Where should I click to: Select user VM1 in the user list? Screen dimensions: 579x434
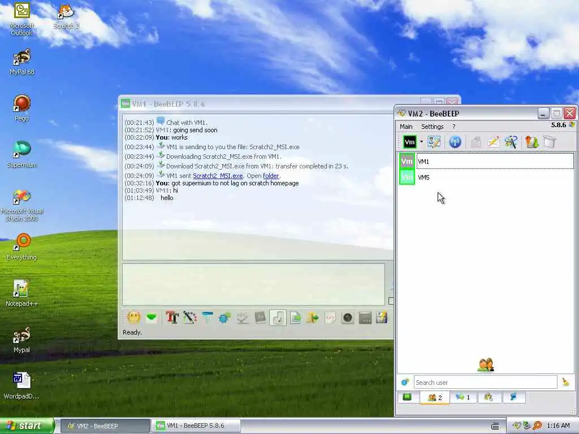[486, 161]
